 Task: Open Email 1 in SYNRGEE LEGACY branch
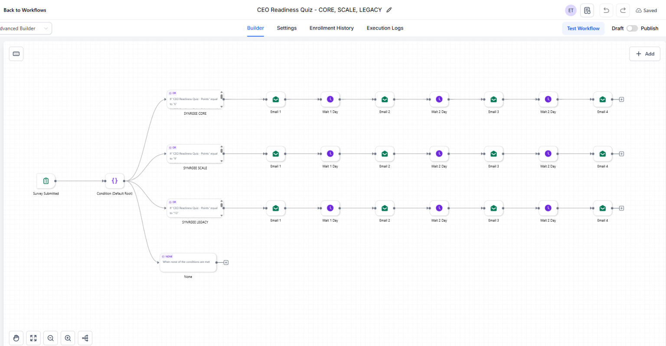click(x=276, y=208)
